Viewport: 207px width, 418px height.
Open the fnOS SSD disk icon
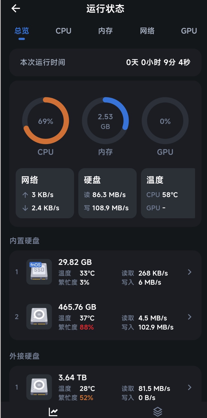[x=39, y=272]
